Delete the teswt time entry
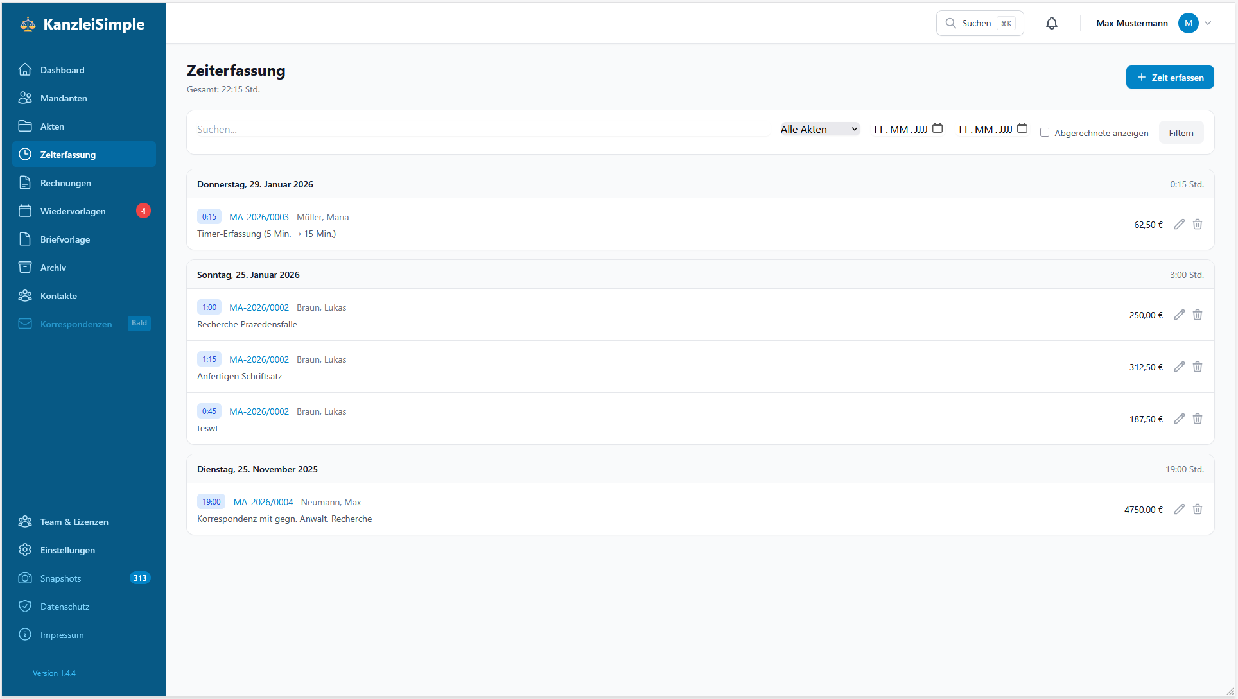 [x=1198, y=419]
